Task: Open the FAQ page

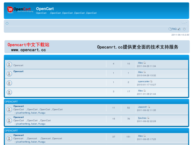Action: [173, 29]
